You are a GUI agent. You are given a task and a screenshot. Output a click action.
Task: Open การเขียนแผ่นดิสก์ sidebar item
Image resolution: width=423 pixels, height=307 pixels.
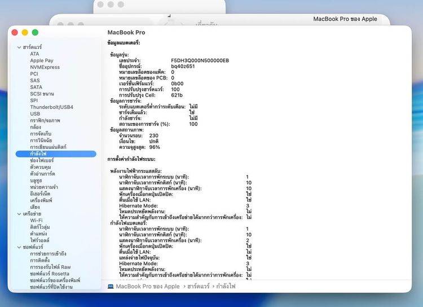(48, 147)
